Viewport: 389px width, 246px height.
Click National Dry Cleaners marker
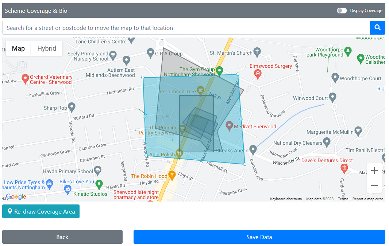tap(327, 142)
